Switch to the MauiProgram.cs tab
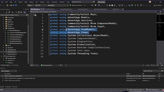This screenshot has width=164, height=92. click(50, 9)
